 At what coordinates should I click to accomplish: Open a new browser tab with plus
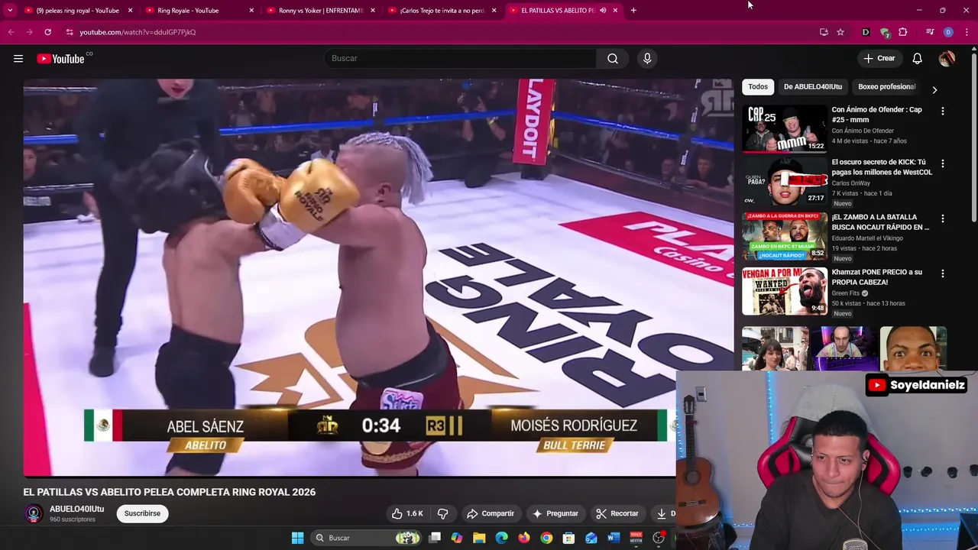click(x=633, y=11)
